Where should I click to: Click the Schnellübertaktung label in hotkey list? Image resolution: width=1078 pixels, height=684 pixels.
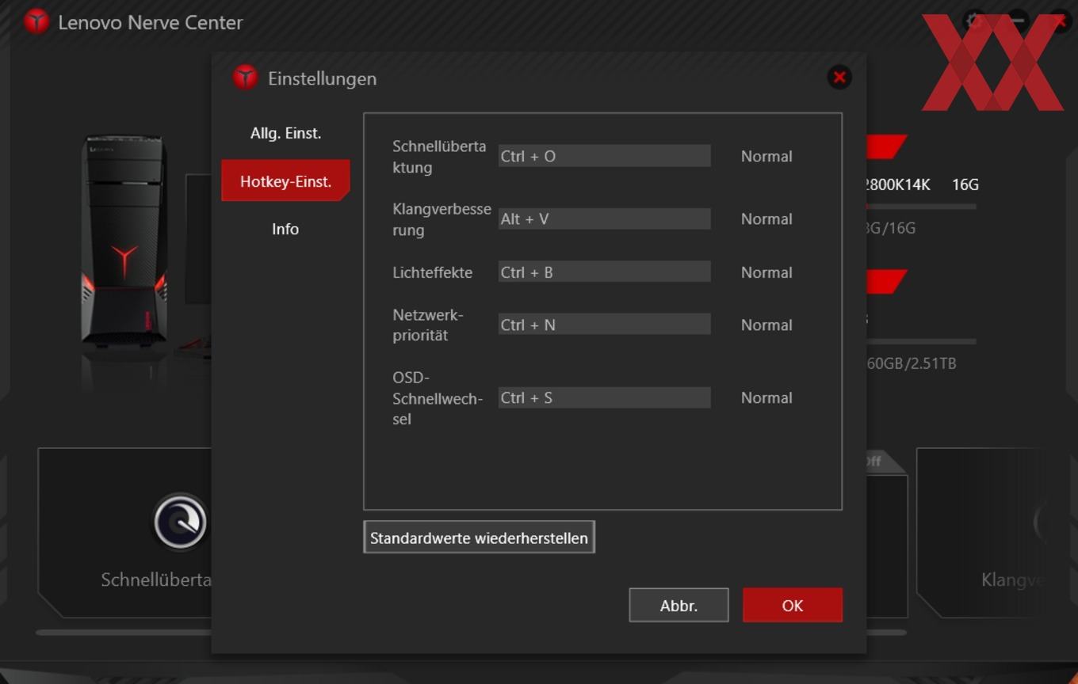pyautogui.click(x=439, y=157)
